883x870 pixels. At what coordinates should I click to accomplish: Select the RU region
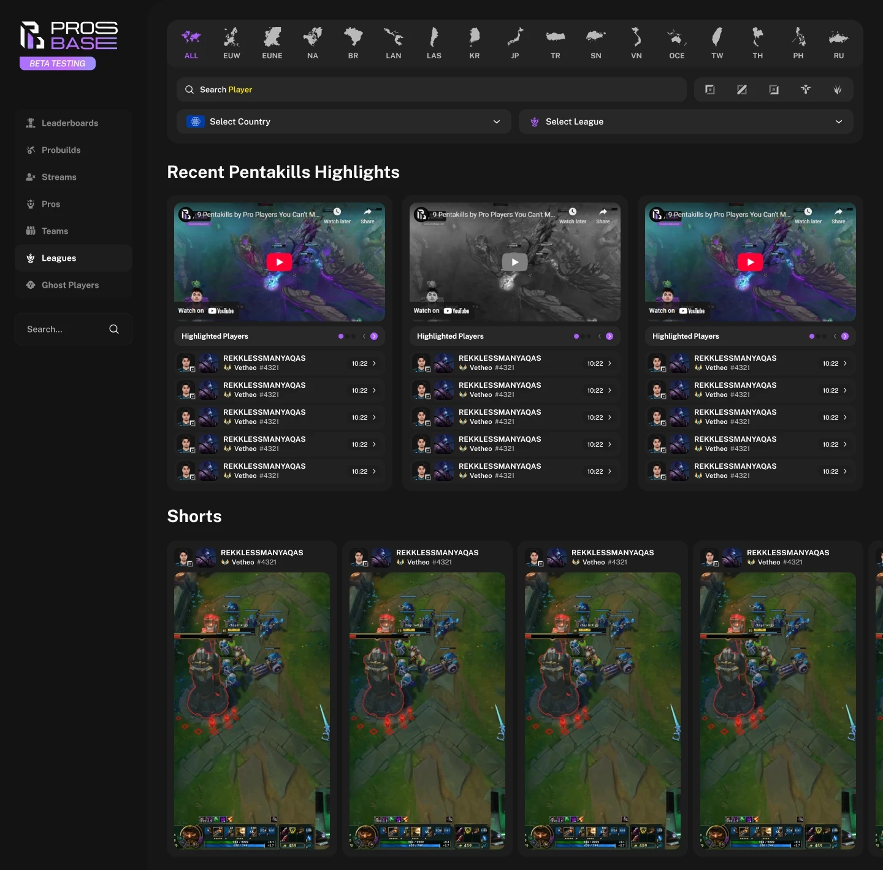point(839,44)
